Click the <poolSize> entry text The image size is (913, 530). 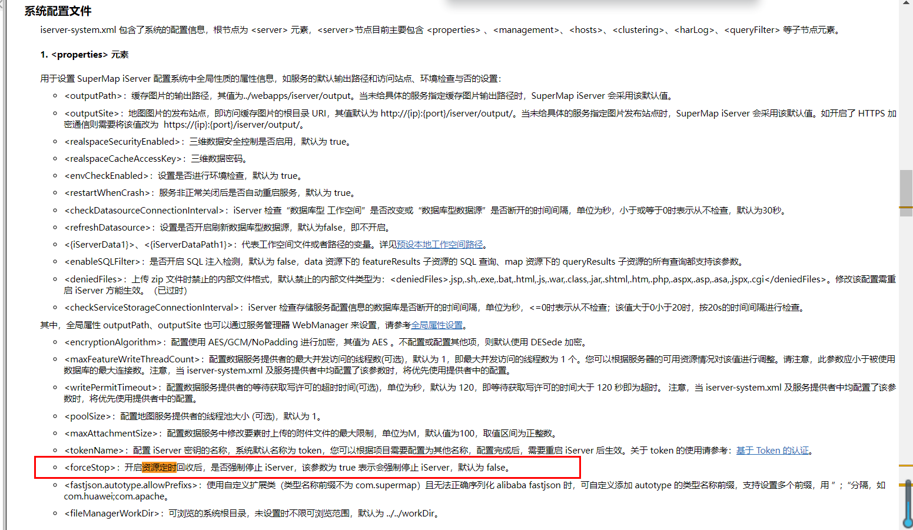coord(194,416)
